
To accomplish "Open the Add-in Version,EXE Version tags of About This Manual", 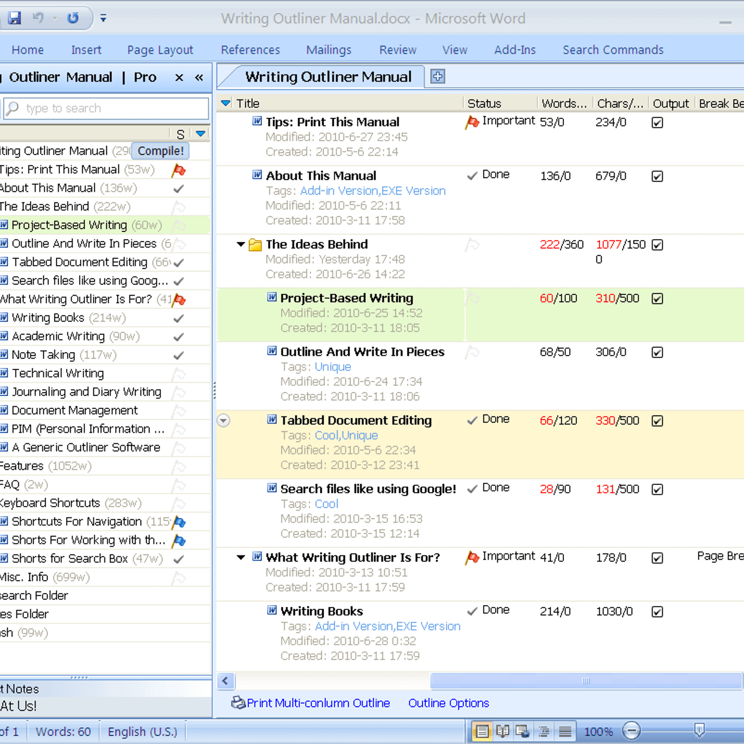I will pyautogui.click(x=373, y=191).
